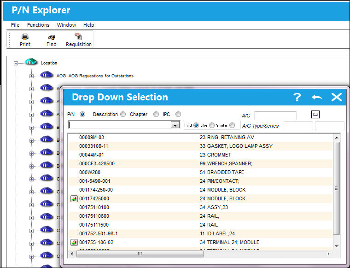Select the Location label in the tree

(x=49, y=63)
